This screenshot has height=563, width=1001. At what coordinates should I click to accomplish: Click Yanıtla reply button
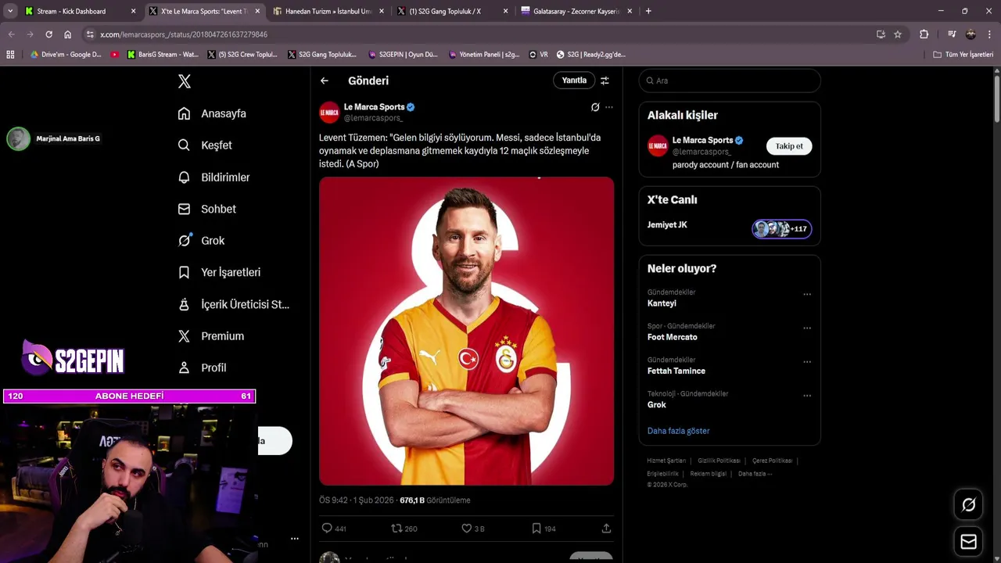574,81
